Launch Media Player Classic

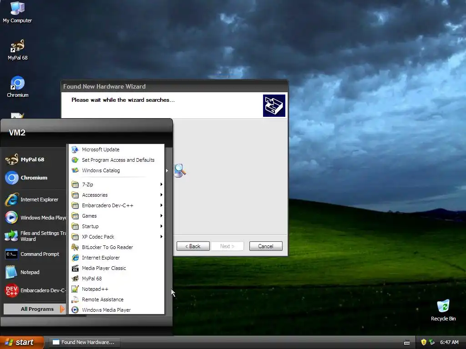click(x=116, y=268)
